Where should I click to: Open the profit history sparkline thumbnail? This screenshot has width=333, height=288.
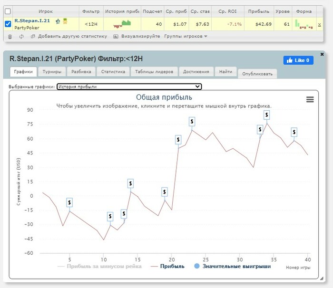click(122, 24)
